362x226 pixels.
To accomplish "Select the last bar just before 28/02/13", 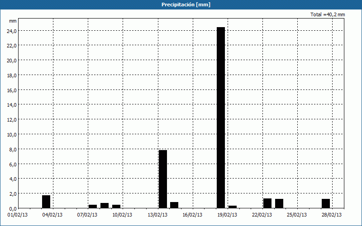I will (326, 204).
